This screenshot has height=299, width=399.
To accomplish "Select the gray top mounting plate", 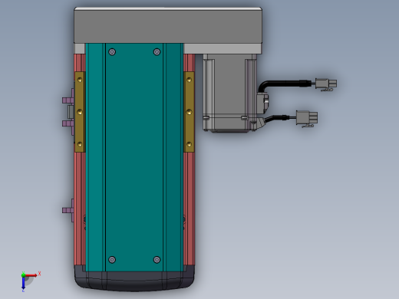I will pos(168,25).
